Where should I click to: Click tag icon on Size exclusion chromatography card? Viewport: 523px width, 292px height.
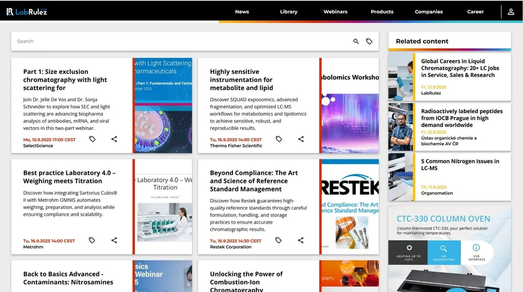[x=92, y=139]
